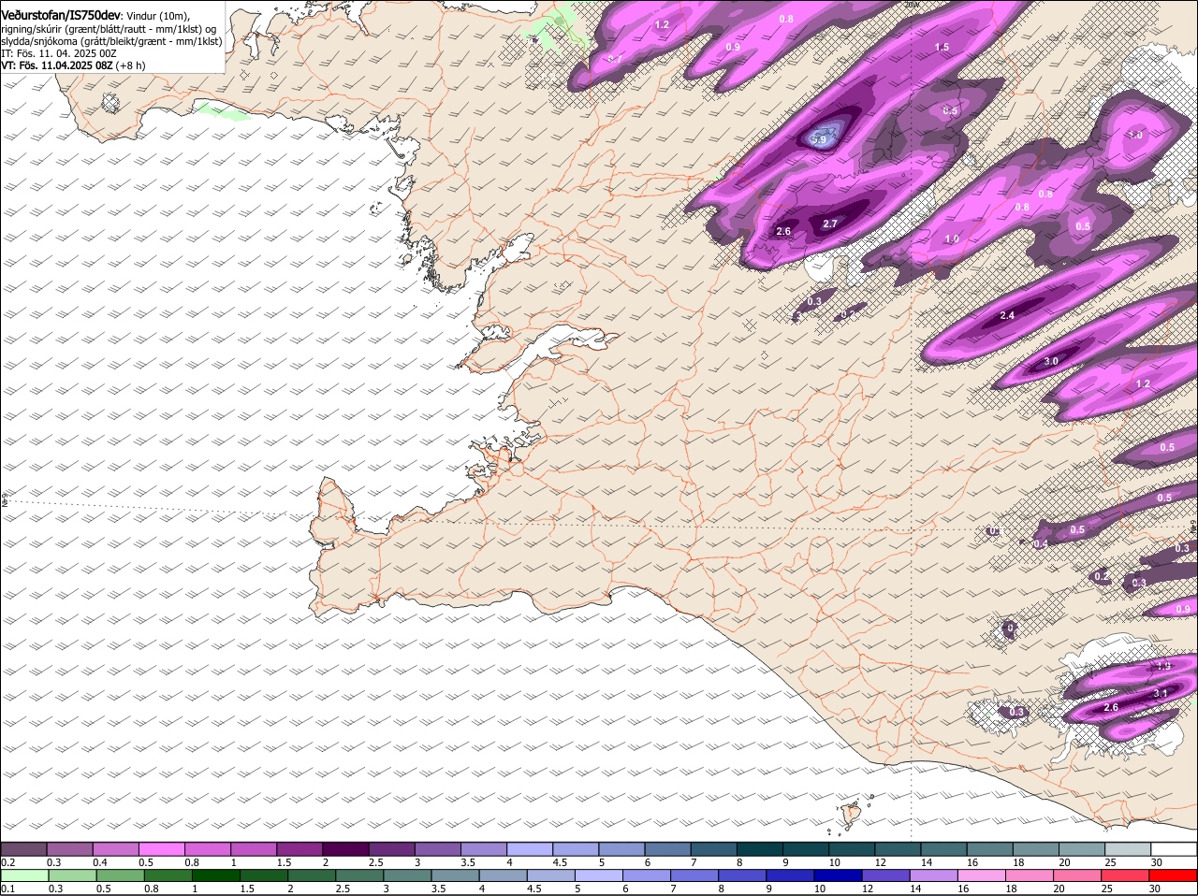Select pale green rain-scale swatch labeled 0.1

click(x=24, y=875)
